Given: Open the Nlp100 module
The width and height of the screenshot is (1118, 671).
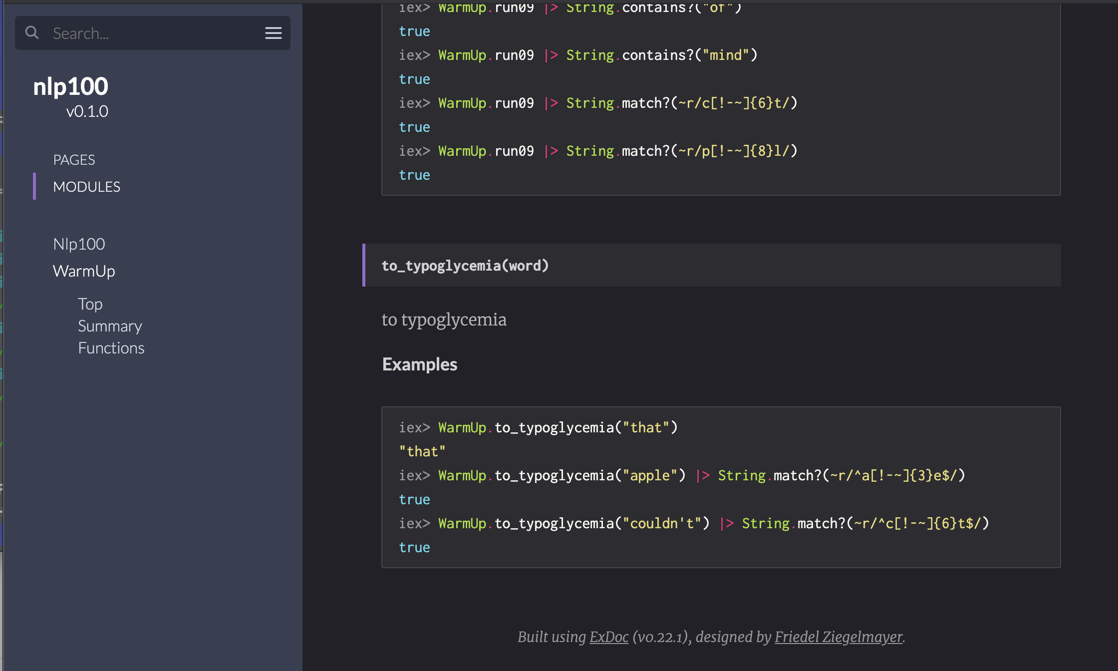Looking at the screenshot, I should pyautogui.click(x=79, y=244).
